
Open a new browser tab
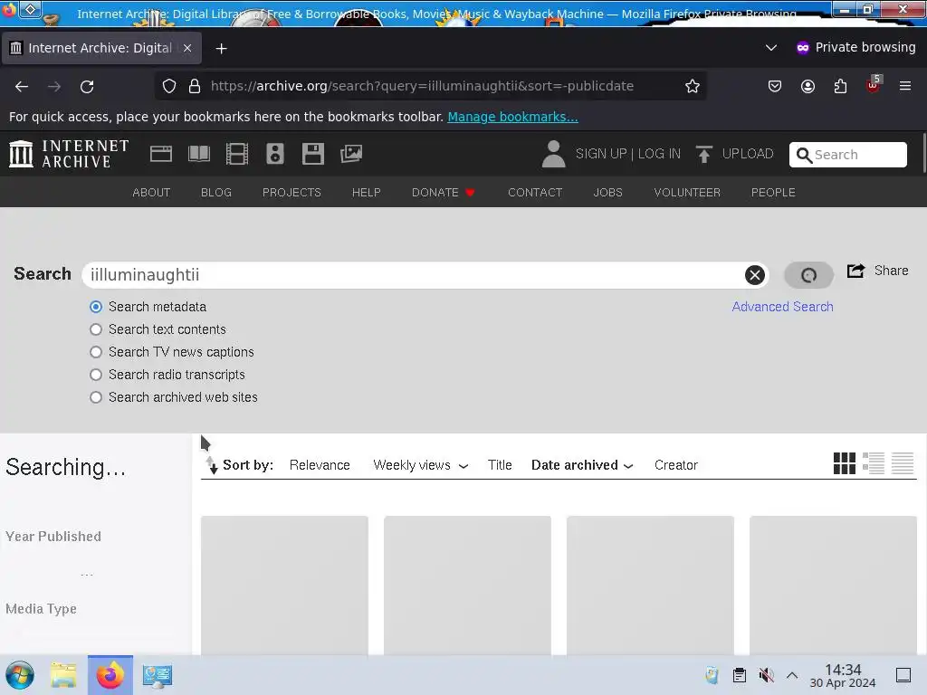click(221, 49)
